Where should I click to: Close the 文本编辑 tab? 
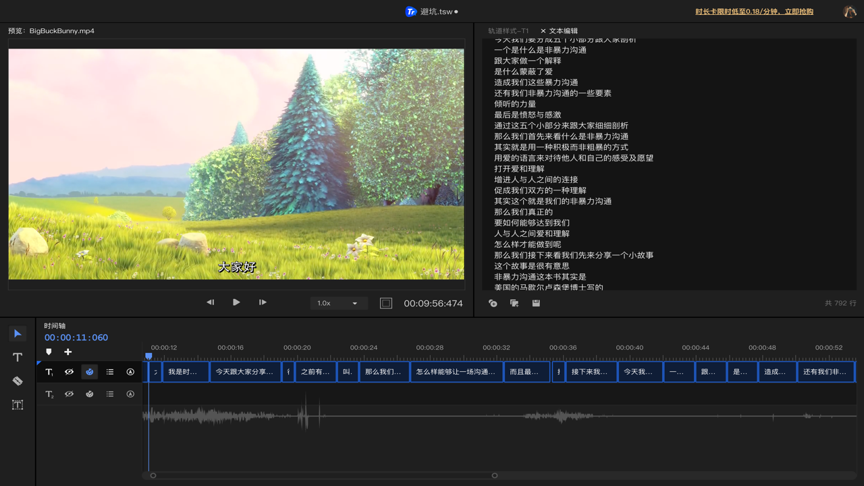543,31
